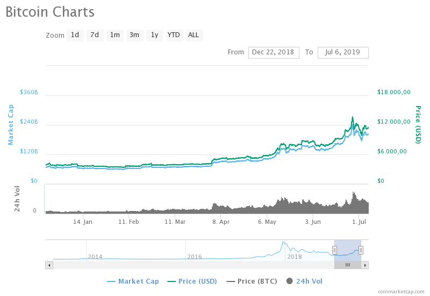Screen dimensions: 430x296
Task: Toggle 24h Vol series in legend
Action: coord(304,281)
